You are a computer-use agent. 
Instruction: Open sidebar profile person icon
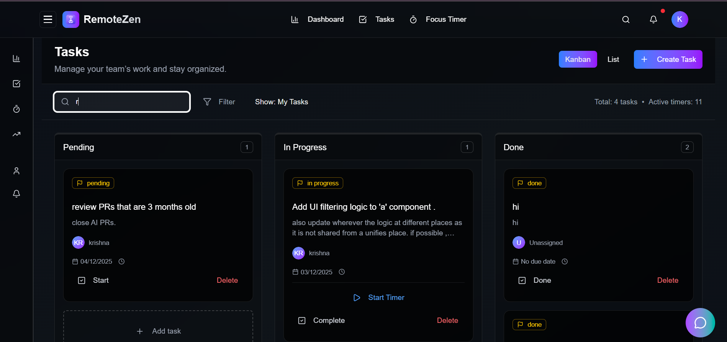(x=16, y=171)
